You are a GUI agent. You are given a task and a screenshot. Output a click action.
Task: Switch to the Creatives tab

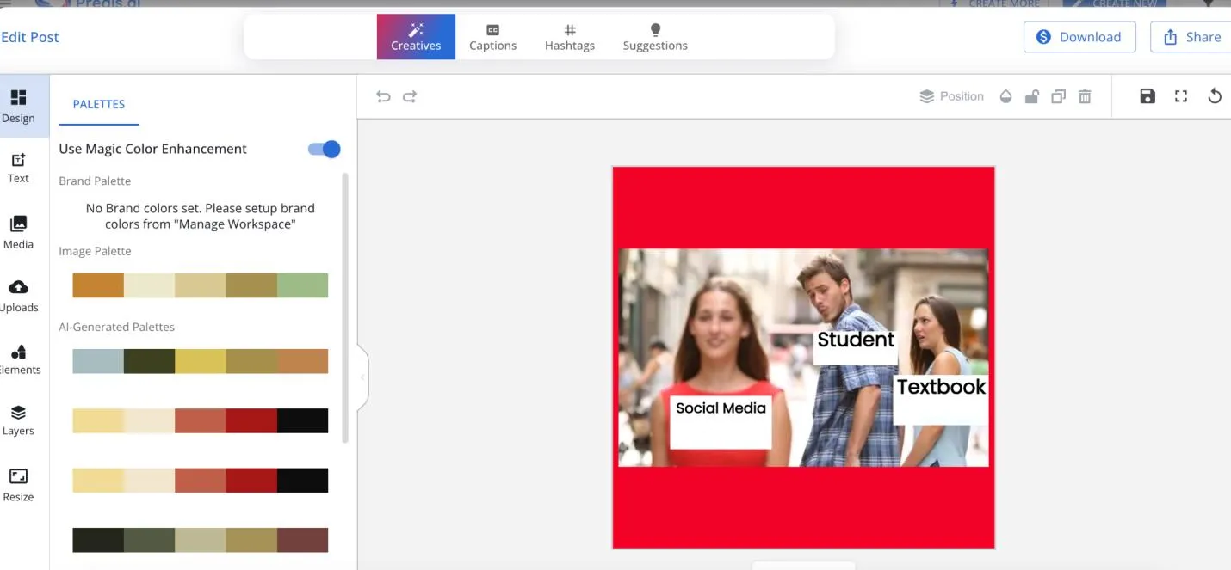click(x=416, y=37)
